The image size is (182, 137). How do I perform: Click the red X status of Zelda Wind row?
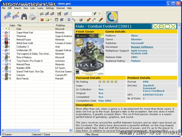[x=3, y=54]
